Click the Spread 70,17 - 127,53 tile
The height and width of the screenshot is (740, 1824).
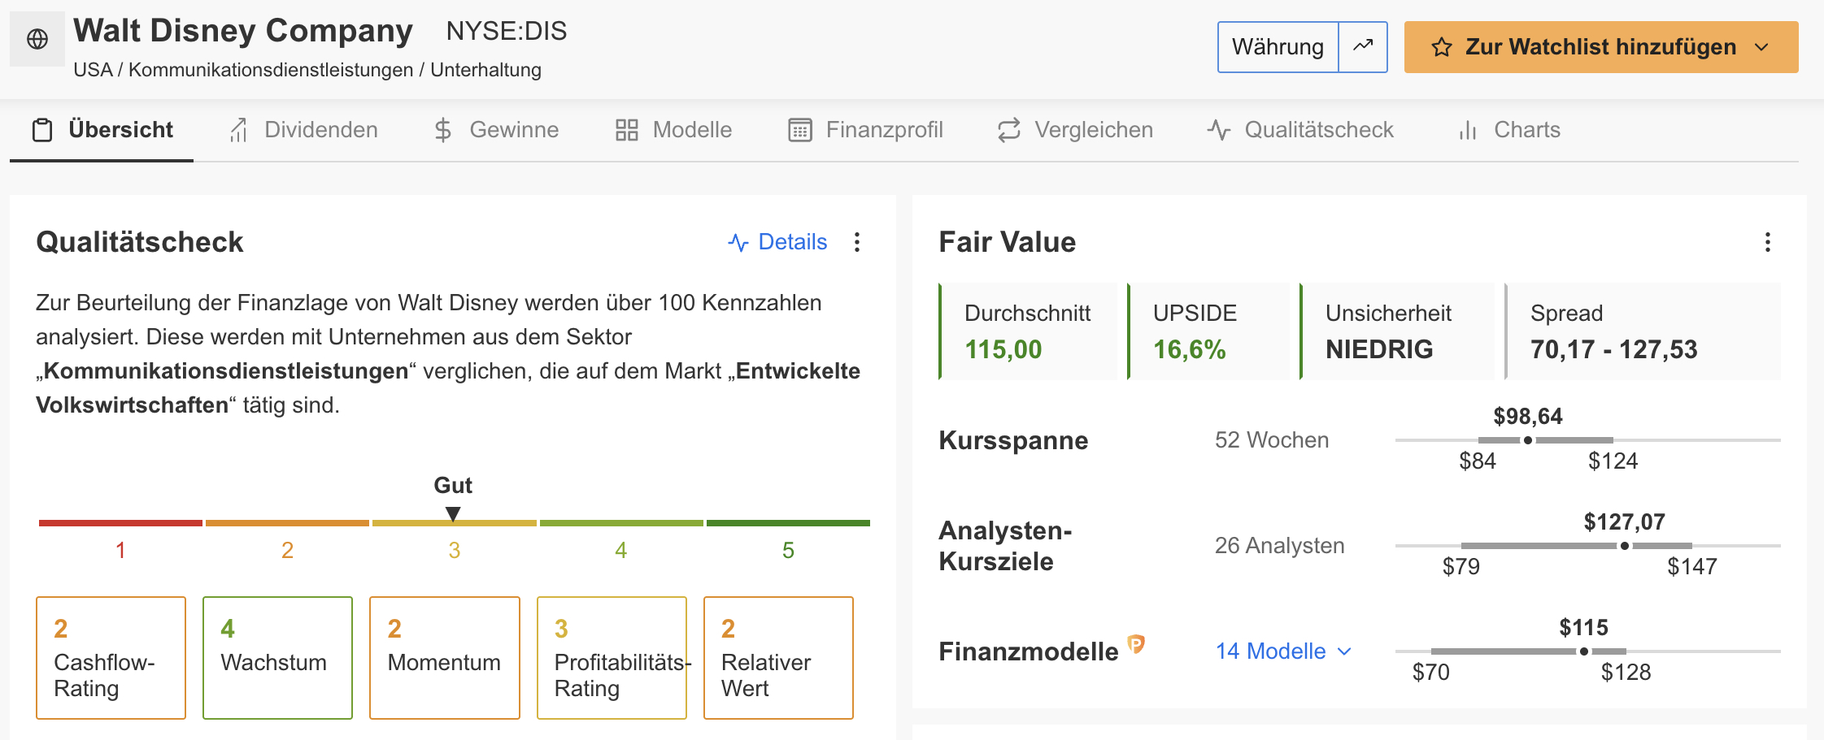coord(1643,331)
